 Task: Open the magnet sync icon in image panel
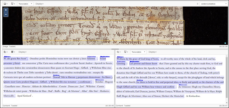click(13, 4)
